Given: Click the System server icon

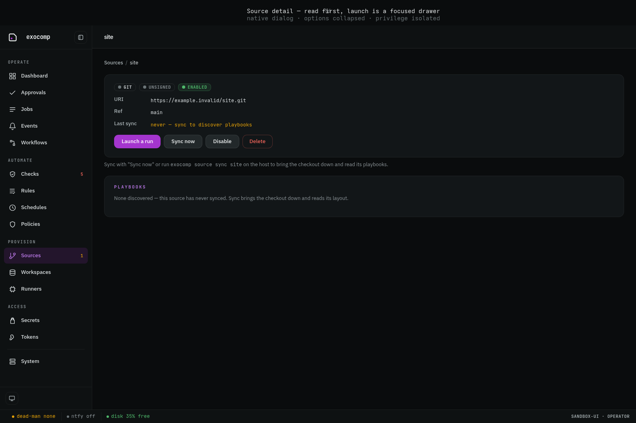Looking at the screenshot, I should pyautogui.click(x=12, y=361).
